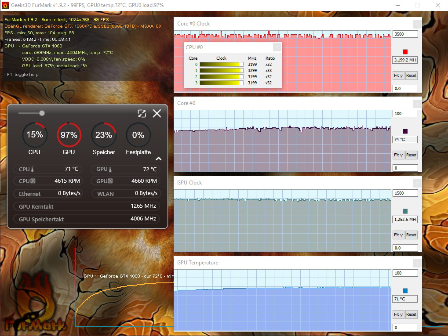Click the 3500 max field of Core #0 Clock
Viewport: 448px width, 336px height.
pos(405,34)
